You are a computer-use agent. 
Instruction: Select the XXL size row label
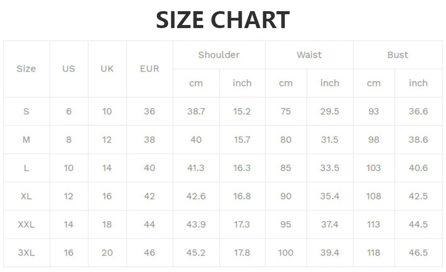pyautogui.click(x=26, y=224)
